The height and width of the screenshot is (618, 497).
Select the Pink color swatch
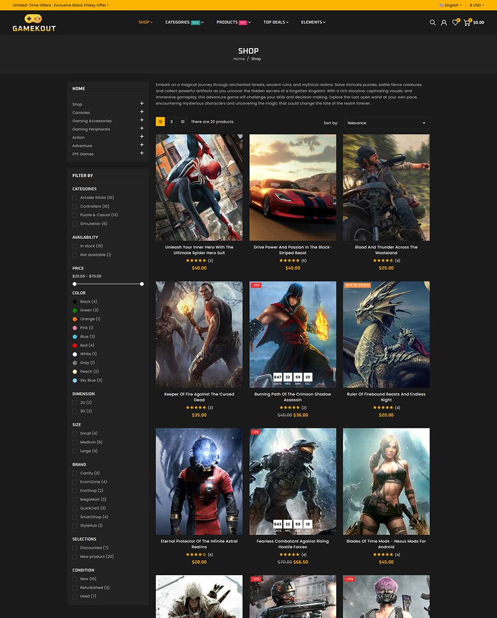[75, 328]
